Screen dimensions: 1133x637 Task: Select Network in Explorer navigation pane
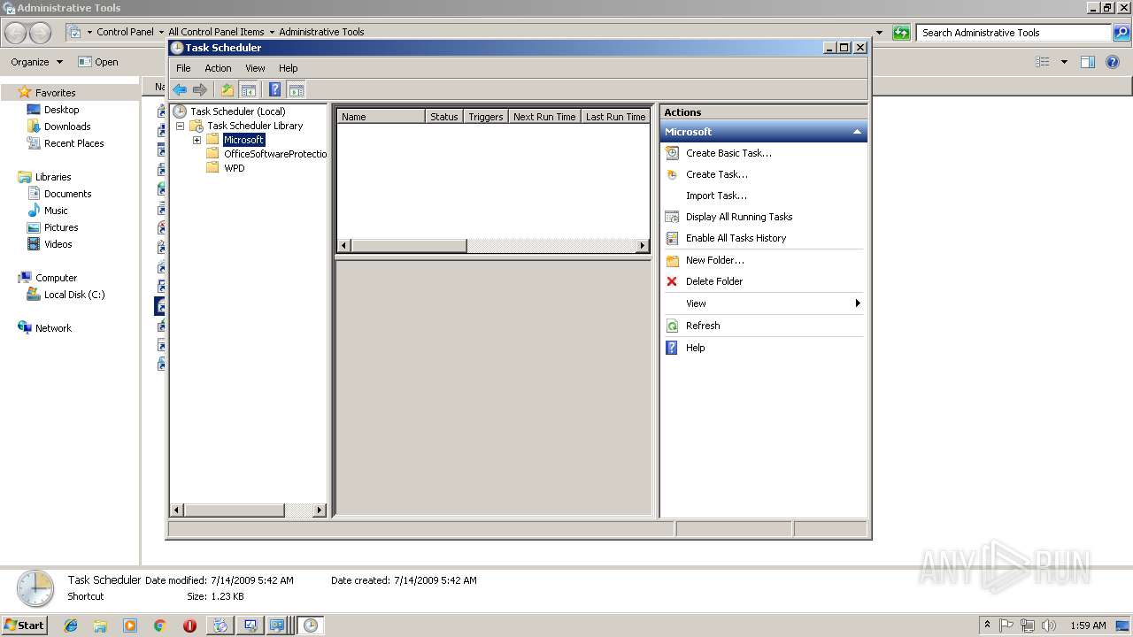pyautogui.click(x=53, y=328)
